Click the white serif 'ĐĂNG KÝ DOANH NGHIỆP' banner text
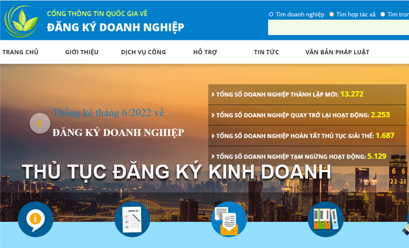The height and width of the screenshot is (248, 409). [x=118, y=132]
